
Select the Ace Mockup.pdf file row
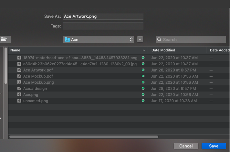tap(119, 76)
